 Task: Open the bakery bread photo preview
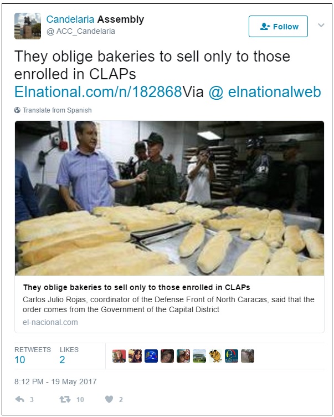coord(169,198)
